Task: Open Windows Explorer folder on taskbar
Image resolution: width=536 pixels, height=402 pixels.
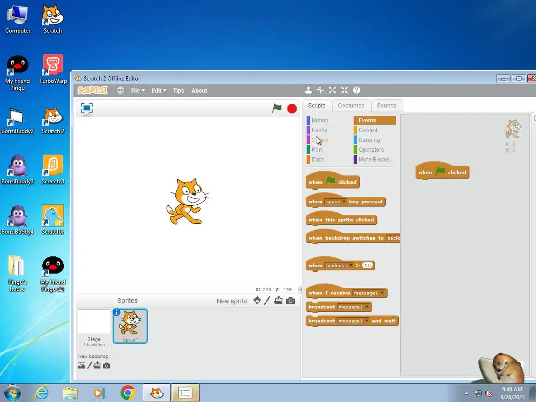Action: (70, 393)
